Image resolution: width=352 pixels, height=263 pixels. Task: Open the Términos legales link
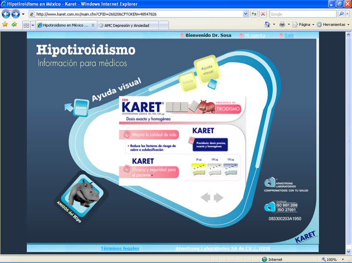click(120, 249)
